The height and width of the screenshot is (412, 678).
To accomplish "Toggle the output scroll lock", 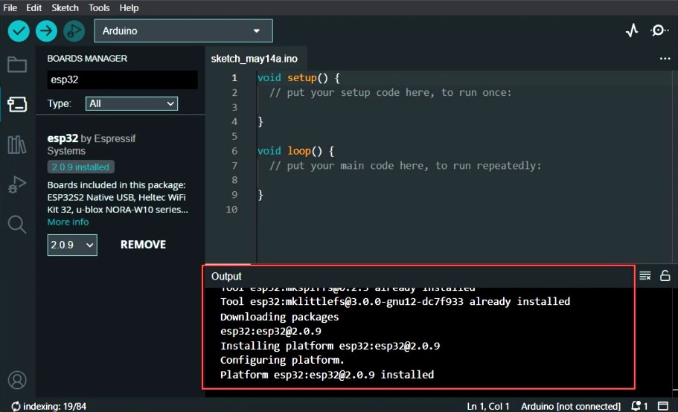I will pos(665,275).
